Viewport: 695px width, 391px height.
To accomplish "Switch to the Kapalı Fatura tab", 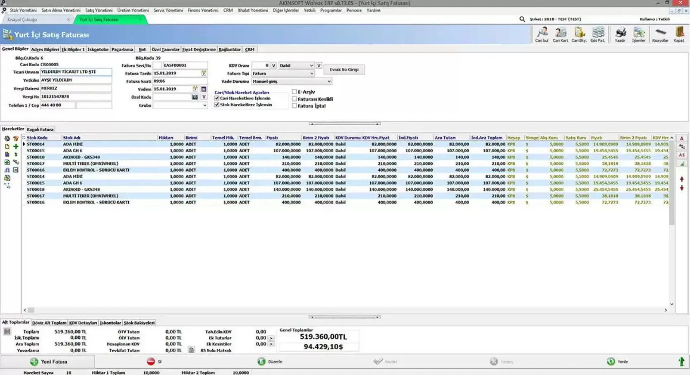I will (x=41, y=130).
